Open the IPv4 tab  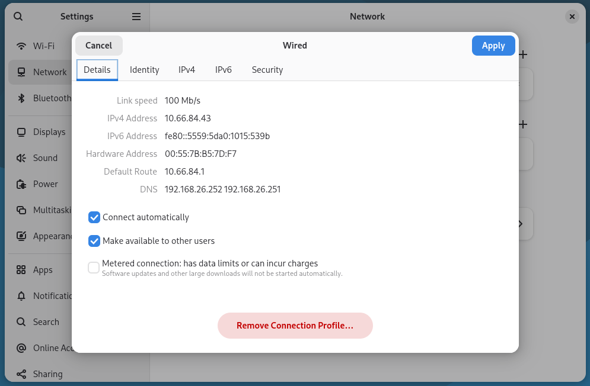tap(187, 70)
